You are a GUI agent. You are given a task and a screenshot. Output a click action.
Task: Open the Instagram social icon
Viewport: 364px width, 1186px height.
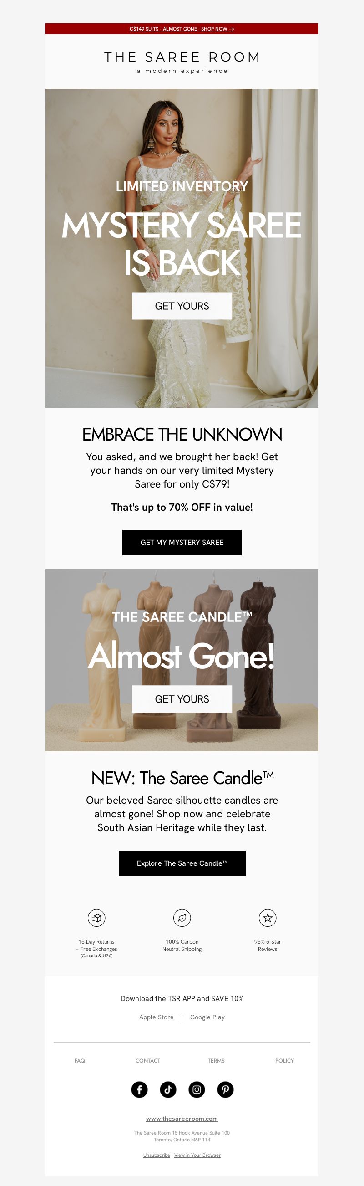[197, 1089]
